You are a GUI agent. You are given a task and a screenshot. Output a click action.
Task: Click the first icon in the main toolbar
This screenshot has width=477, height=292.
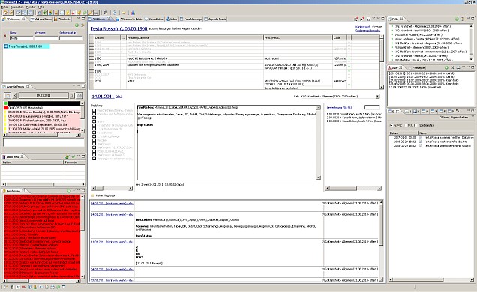pos(5,13)
